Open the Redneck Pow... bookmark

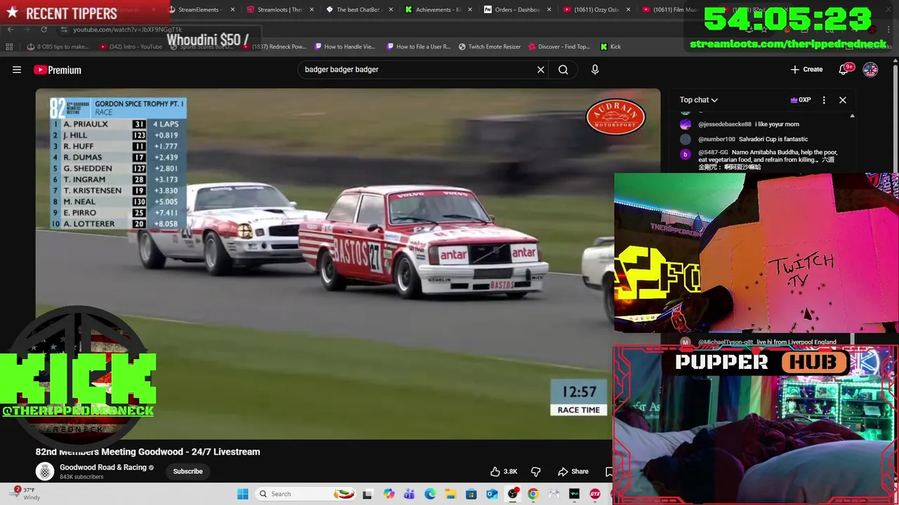pyautogui.click(x=274, y=46)
